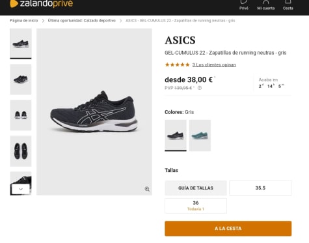Open the Privé header icon
309x243 pixels.
[x=244, y=5]
